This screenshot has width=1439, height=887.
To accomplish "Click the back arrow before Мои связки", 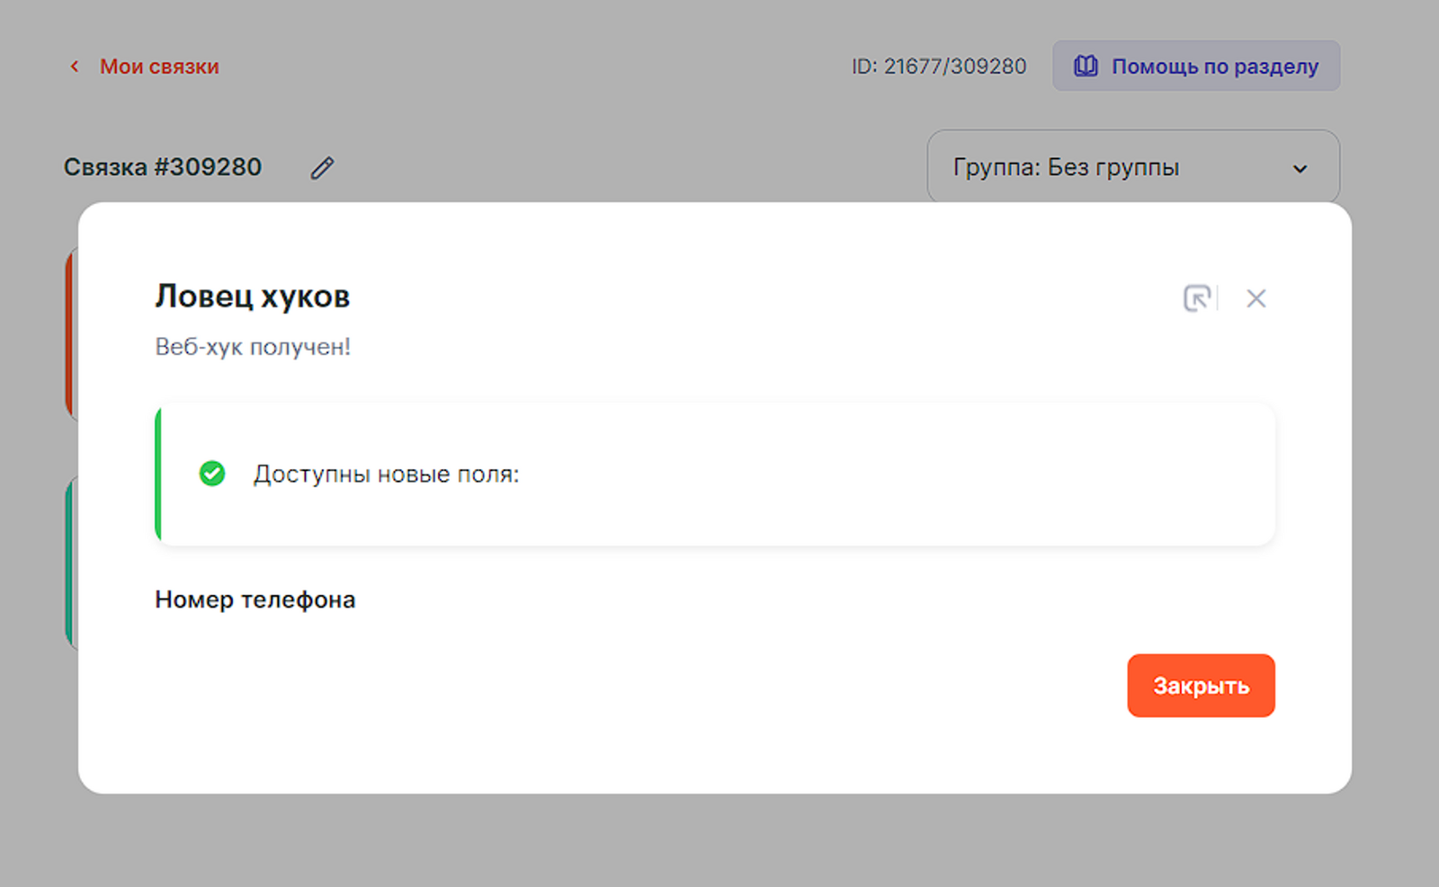I will [75, 67].
